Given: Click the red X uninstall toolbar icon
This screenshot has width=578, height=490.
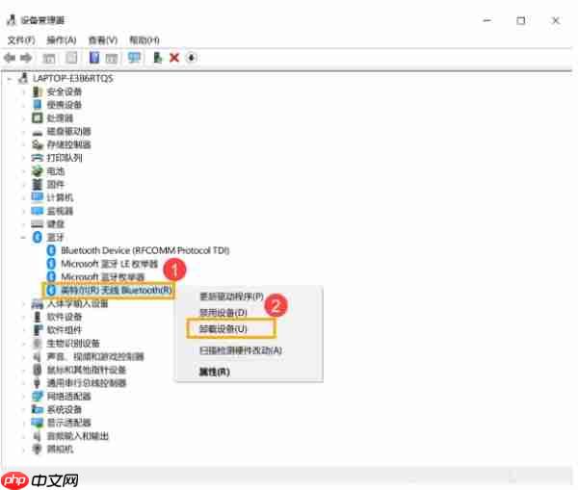Looking at the screenshot, I should [174, 58].
